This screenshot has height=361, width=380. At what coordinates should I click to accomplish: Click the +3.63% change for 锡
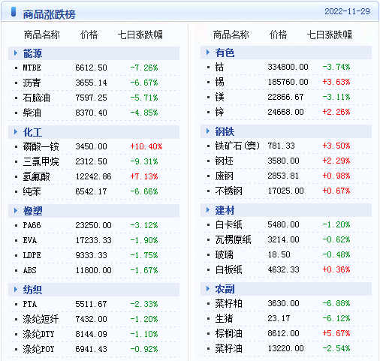(x=336, y=82)
